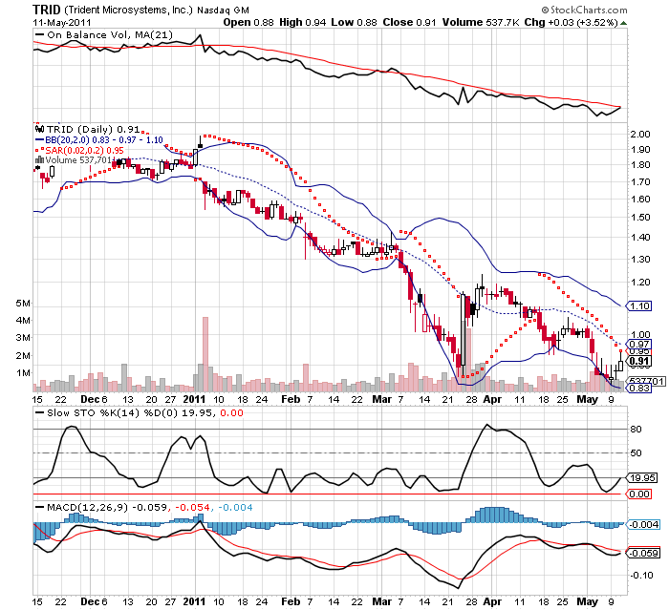Viewport: 669px width, 610px height.
Task: Click the Apr label on price chart axis
Action: (492, 399)
